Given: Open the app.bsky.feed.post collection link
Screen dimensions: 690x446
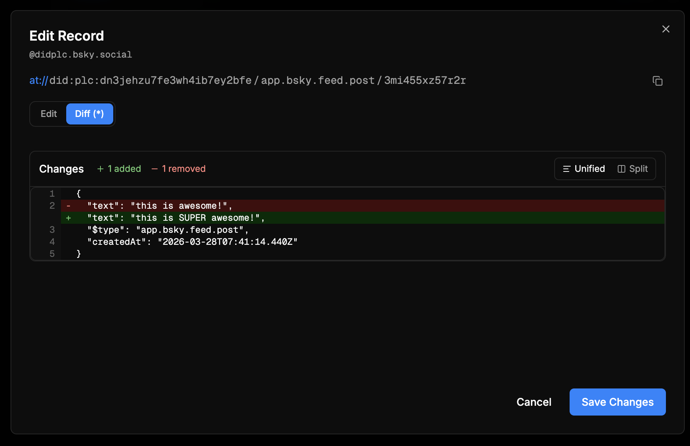Looking at the screenshot, I should pyautogui.click(x=318, y=80).
